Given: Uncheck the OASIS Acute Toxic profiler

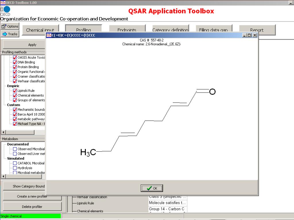Looking at the screenshot, I should pos(15,57).
